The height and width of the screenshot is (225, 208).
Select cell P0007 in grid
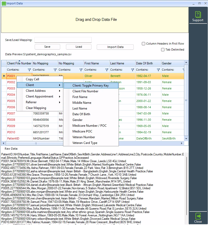coord(19,113)
